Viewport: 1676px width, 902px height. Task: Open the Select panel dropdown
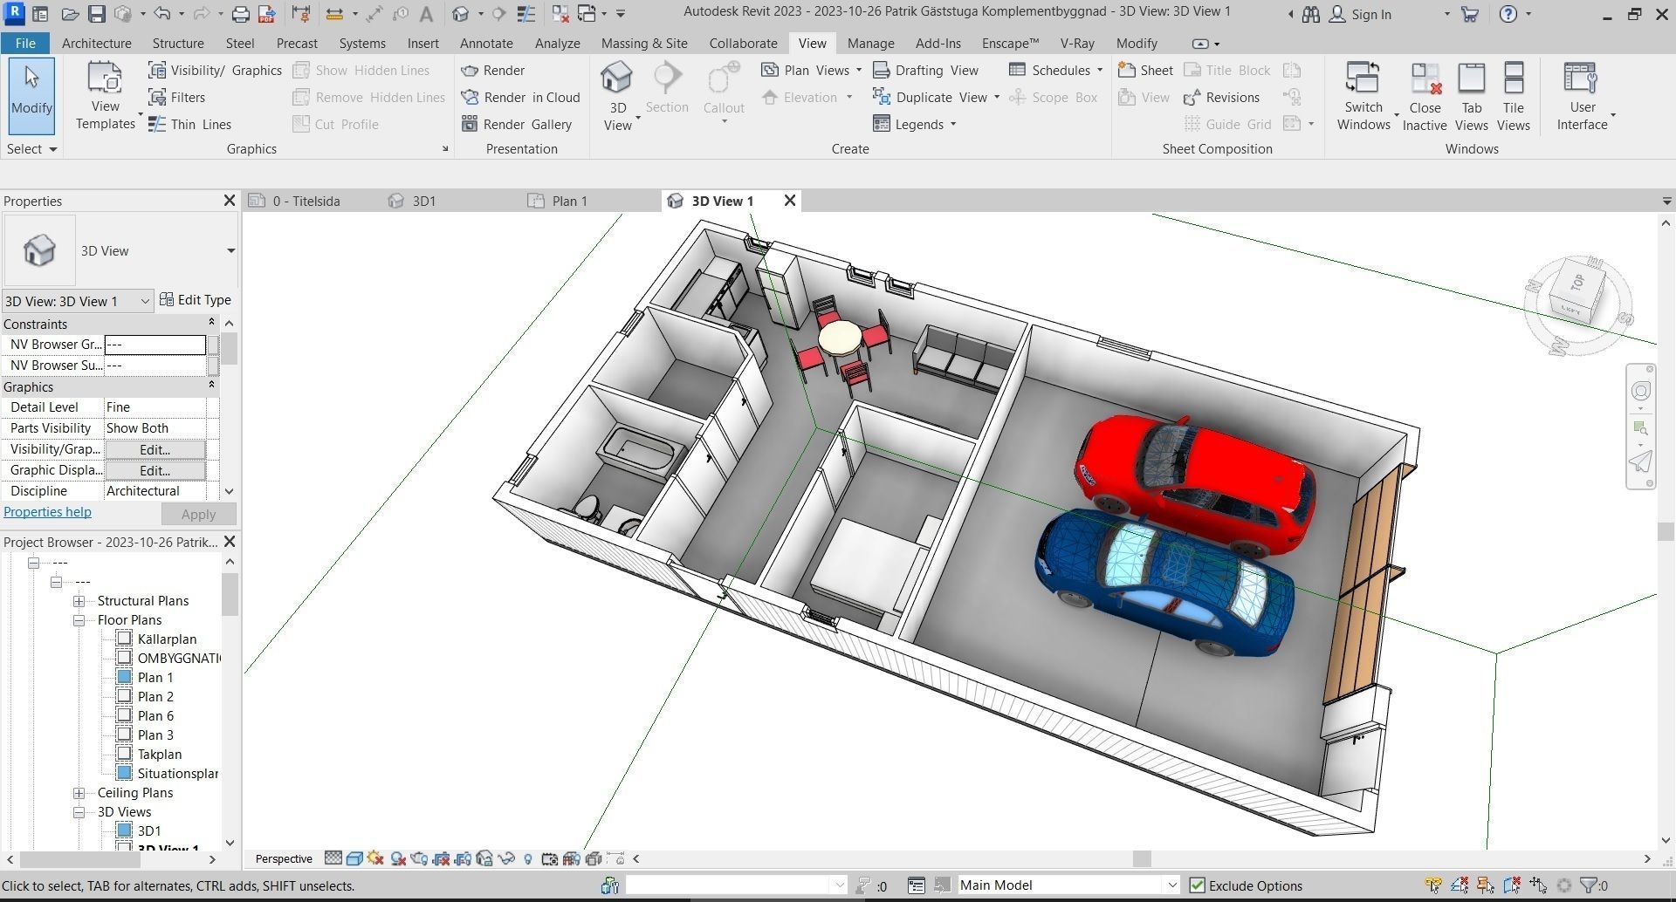click(x=32, y=149)
